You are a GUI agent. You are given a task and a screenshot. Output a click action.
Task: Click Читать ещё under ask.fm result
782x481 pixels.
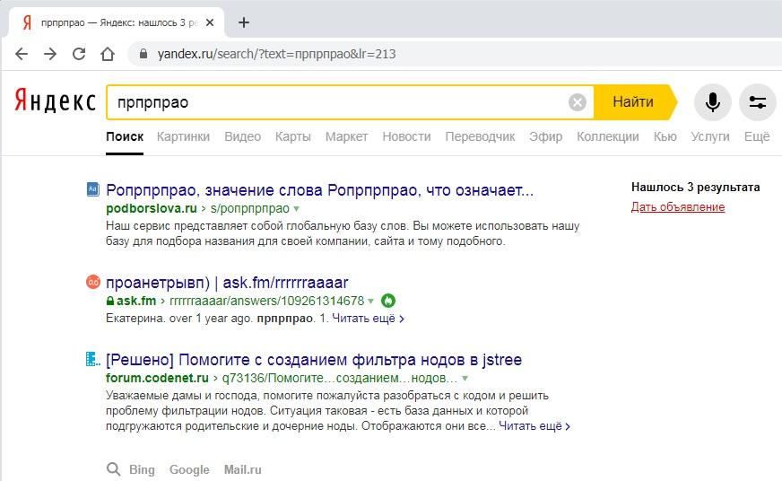pos(368,319)
